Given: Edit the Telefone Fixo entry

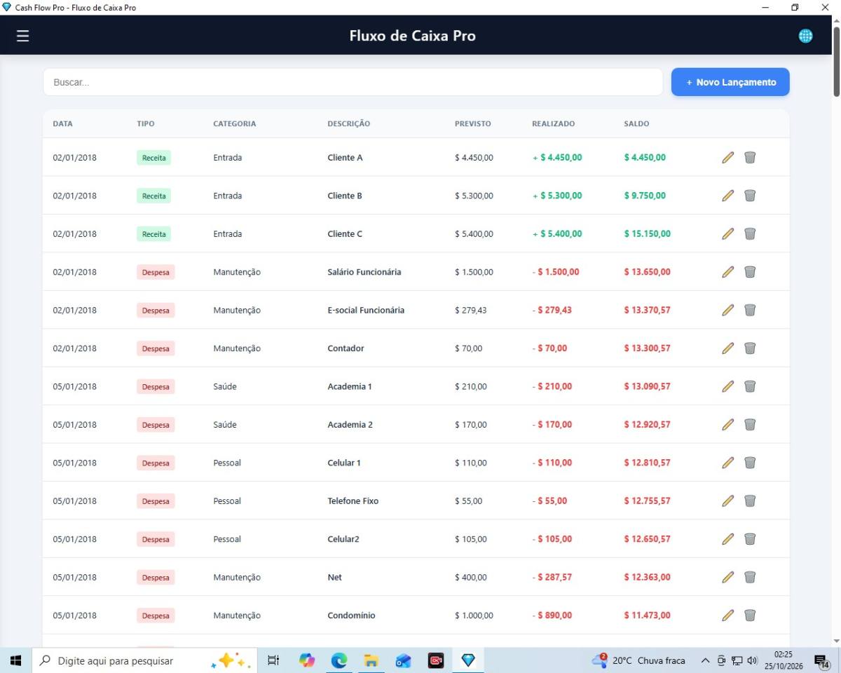Looking at the screenshot, I should pyautogui.click(x=728, y=501).
